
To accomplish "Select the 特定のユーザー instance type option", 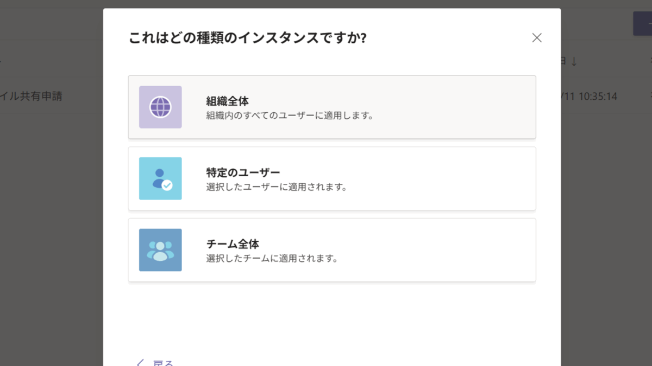I will tap(332, 178).
